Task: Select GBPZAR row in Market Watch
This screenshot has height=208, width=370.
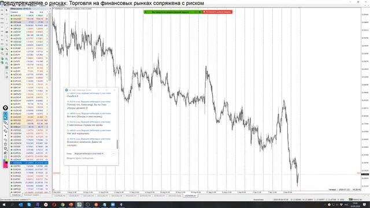Action: 29,192
